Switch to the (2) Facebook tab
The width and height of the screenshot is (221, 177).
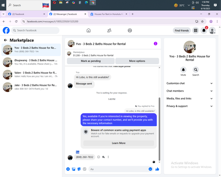(27, 14)
